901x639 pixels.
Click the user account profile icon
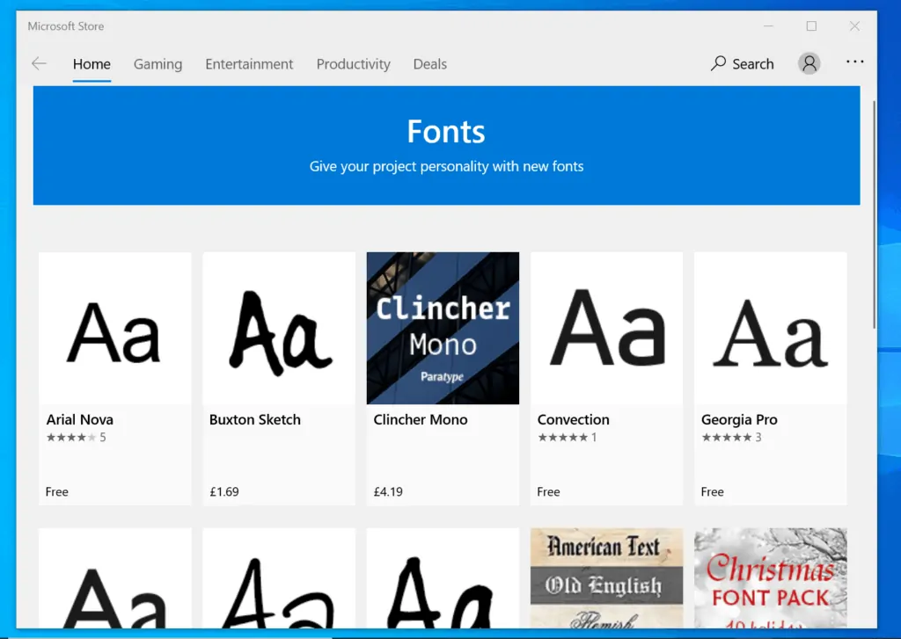click(809, 62)
